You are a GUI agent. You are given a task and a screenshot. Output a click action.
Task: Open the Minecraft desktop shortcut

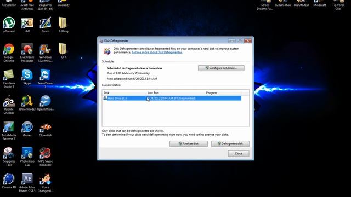pos(319,4)
